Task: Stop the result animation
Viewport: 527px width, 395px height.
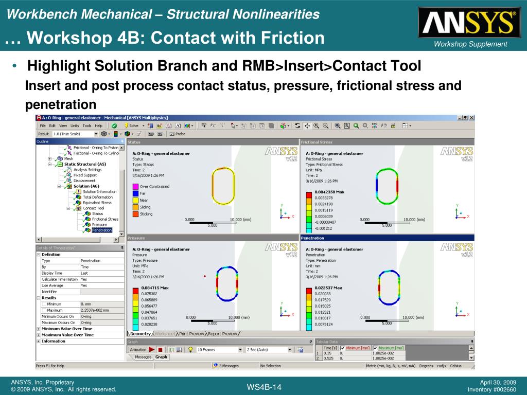Action: coord(161,350)
